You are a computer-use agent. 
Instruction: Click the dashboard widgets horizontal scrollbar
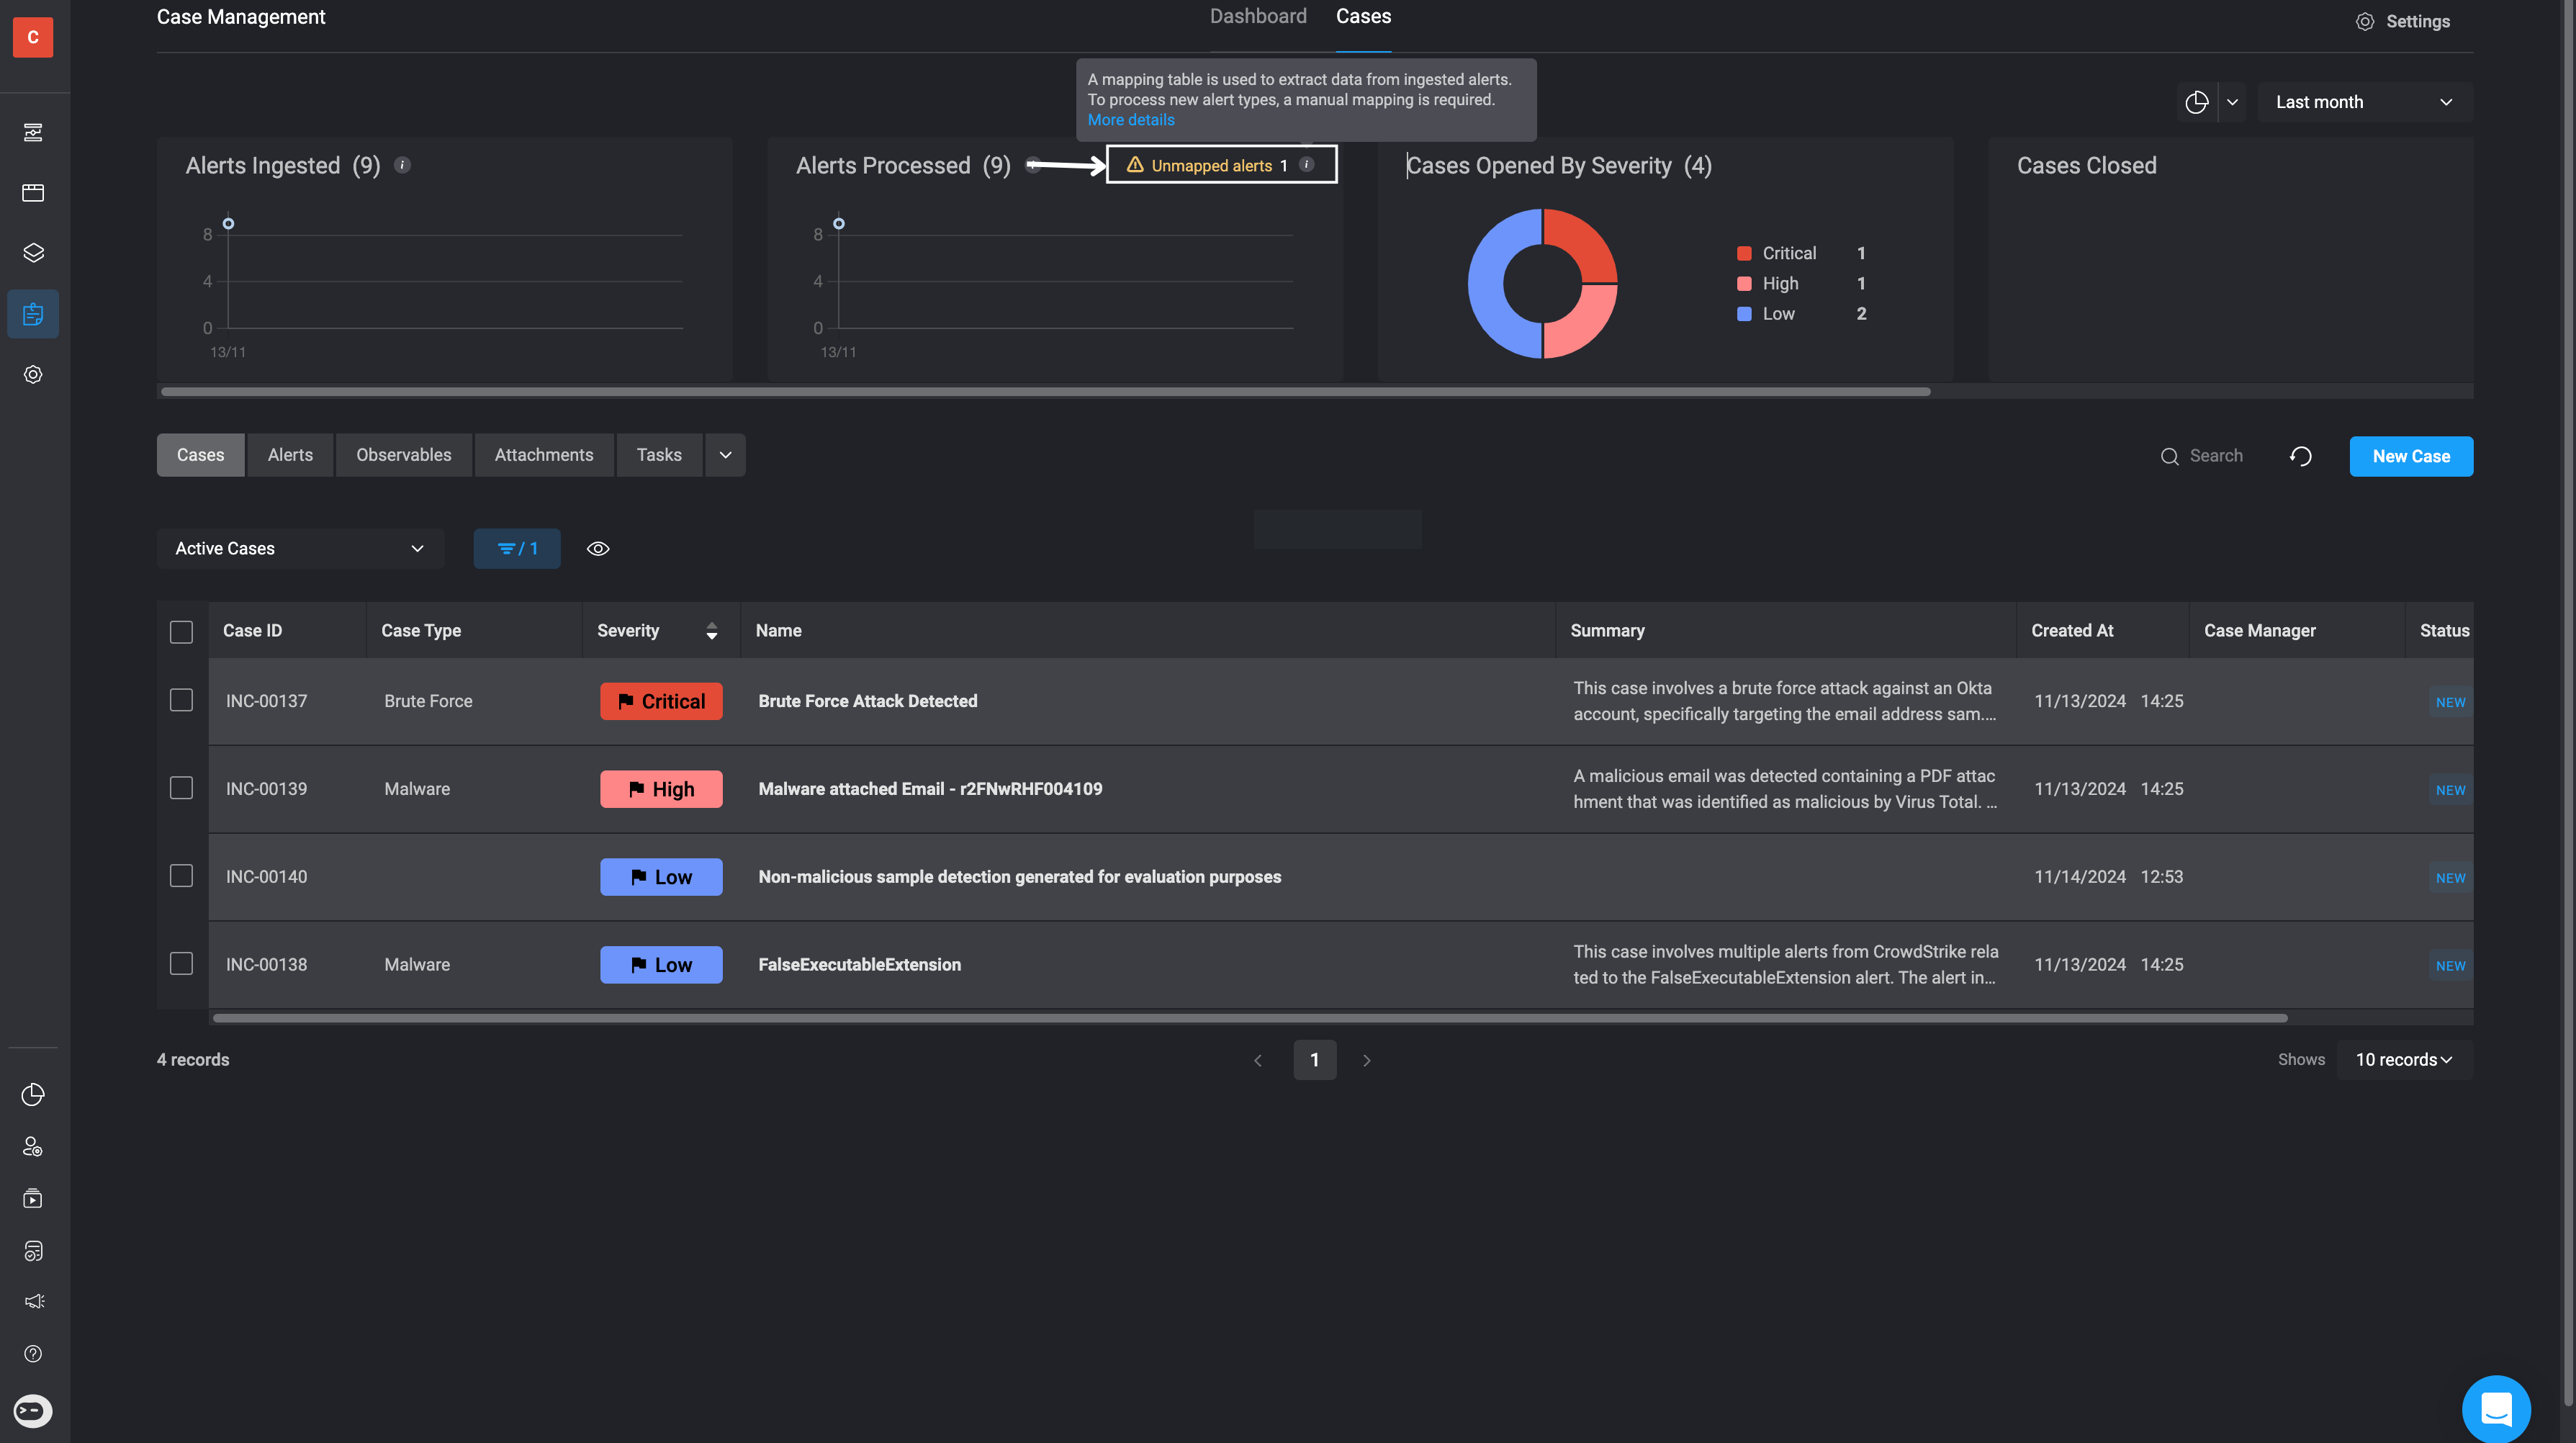tap(1045, 391)
